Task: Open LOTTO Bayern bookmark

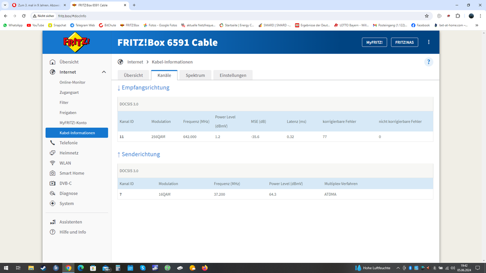Action: 351,25
